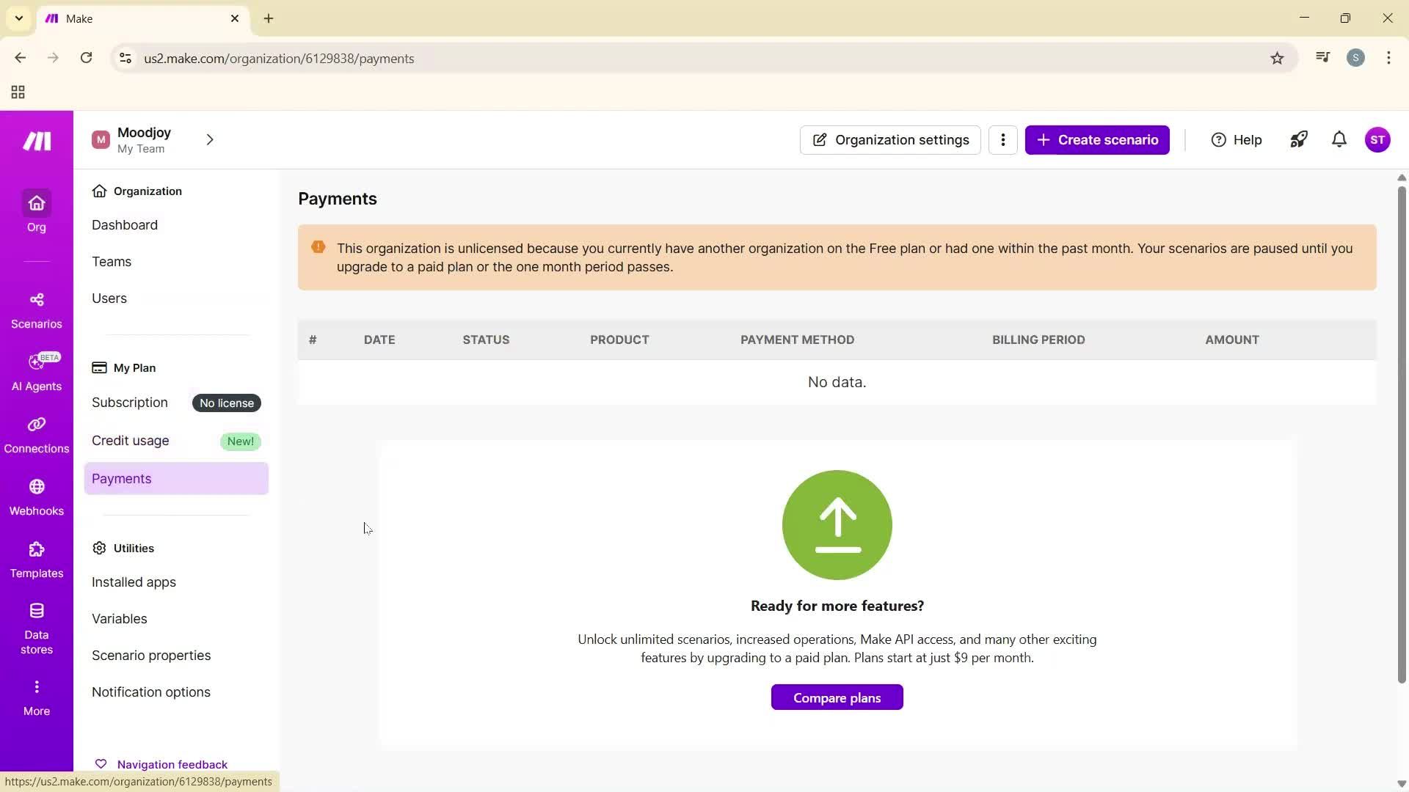1409x792 pixels.
Task: Click the Make logo
Action: [36, 140]
